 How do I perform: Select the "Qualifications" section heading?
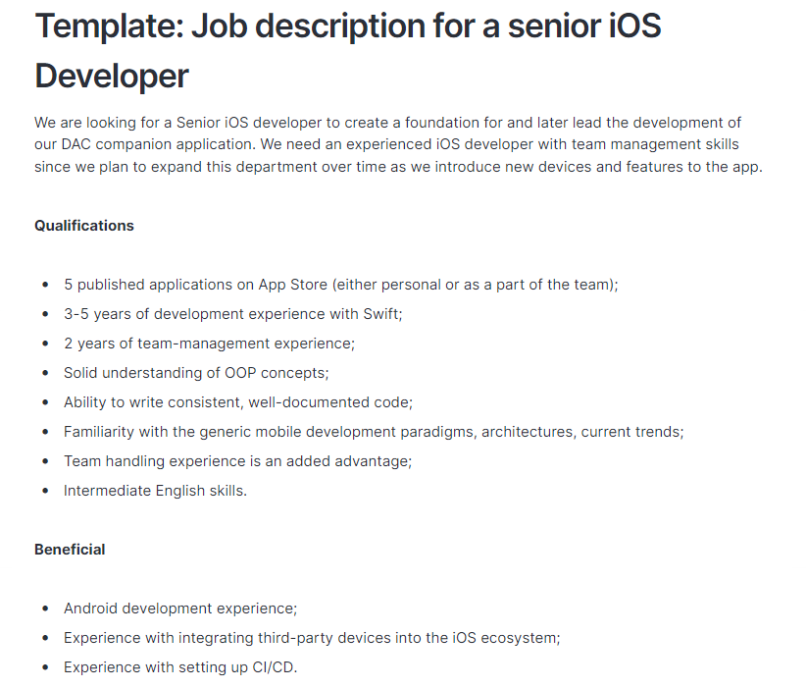[x=84, y=226]
